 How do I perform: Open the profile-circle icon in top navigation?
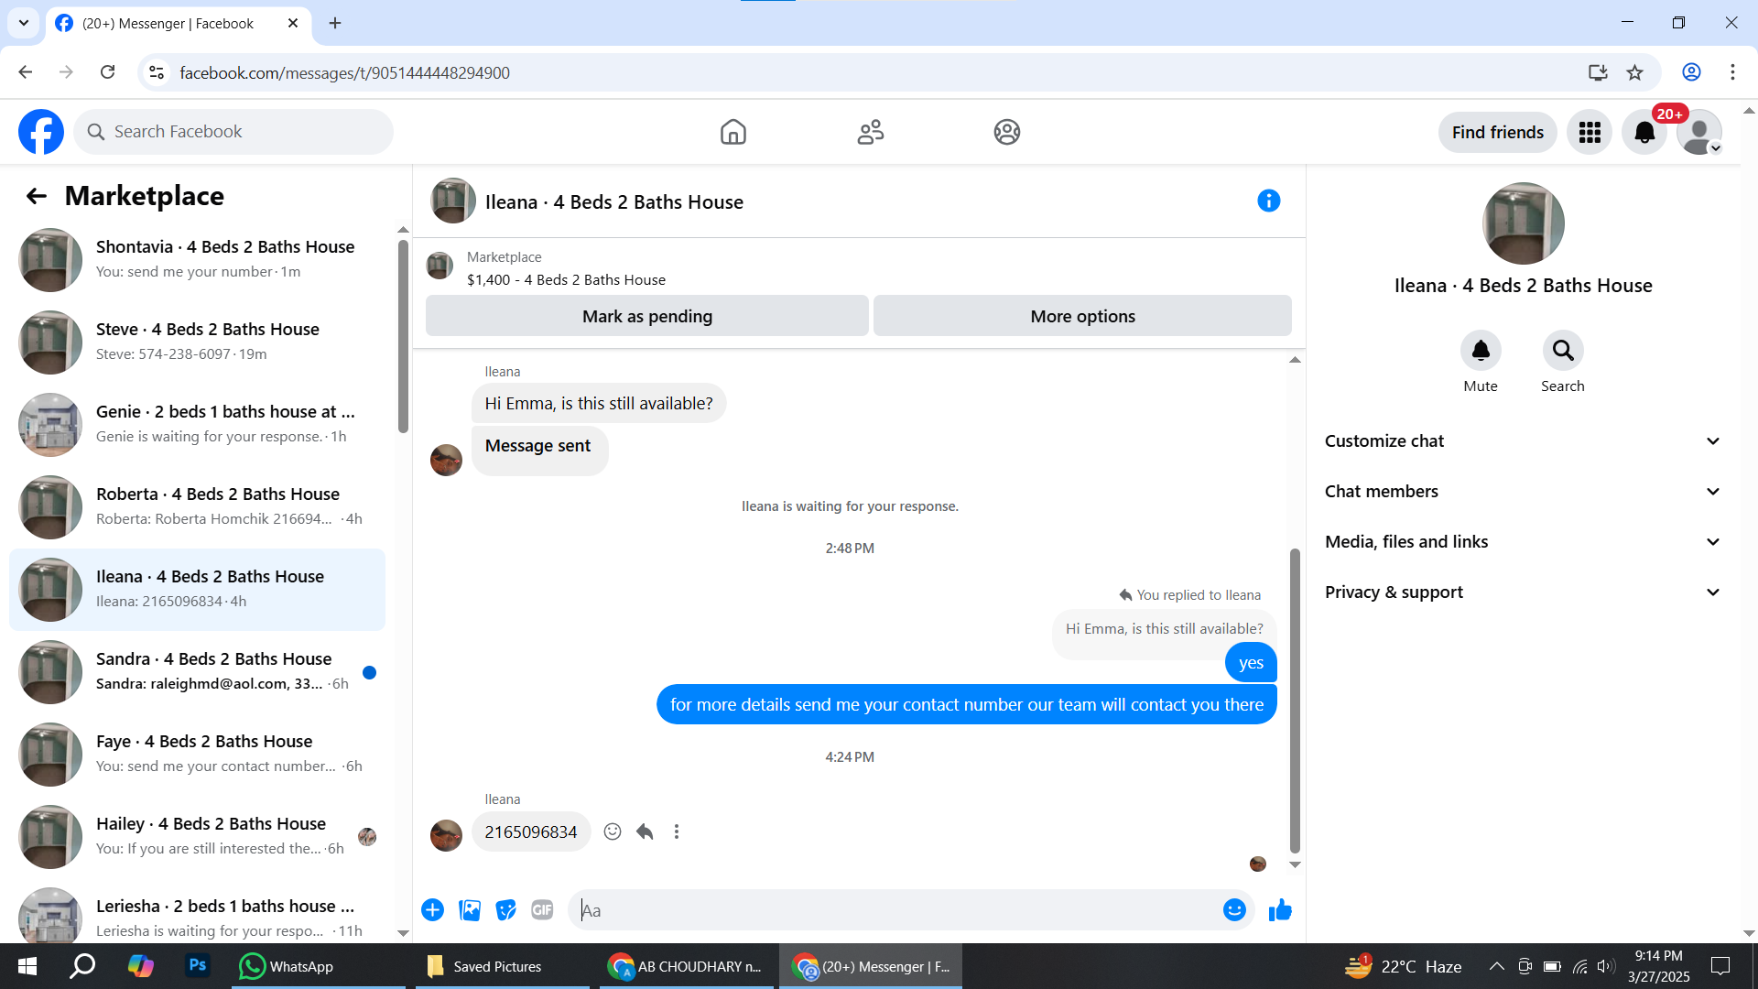coord(1006,132)
